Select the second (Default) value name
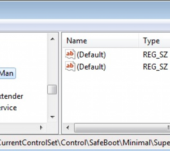 91,67
